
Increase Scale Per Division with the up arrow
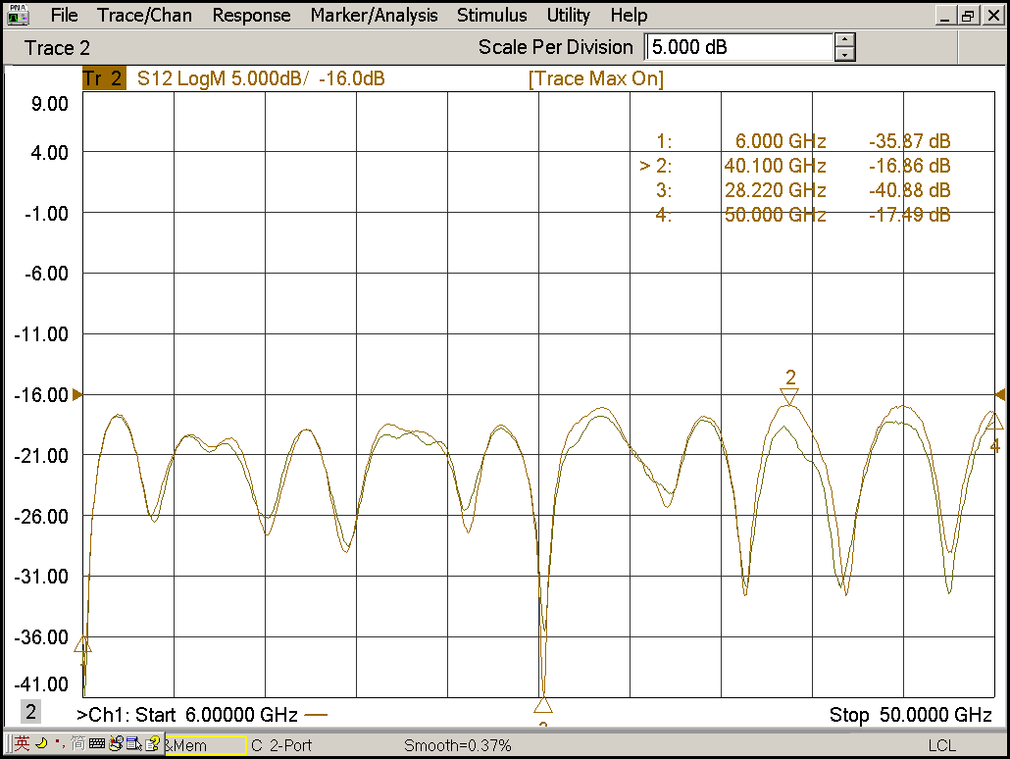pos(845,40)
